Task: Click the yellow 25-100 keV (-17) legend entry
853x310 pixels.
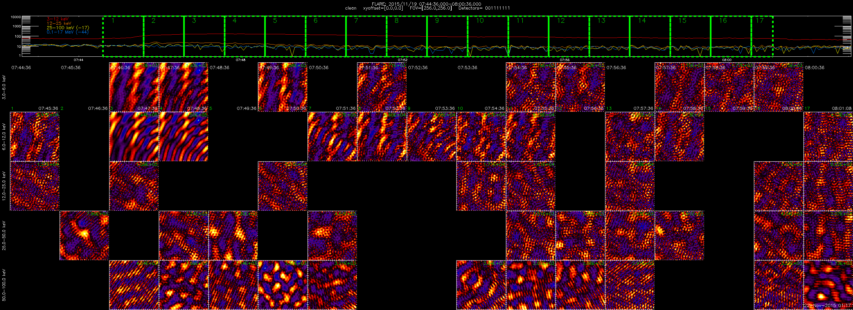Action: (68, 28)
